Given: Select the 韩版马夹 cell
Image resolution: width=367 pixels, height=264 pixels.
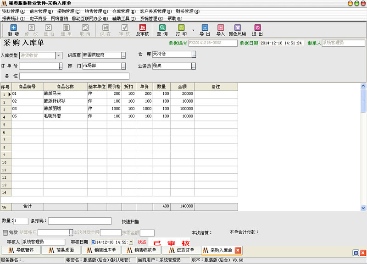Looking at the screenshot, I should click(x=65, y=94).
